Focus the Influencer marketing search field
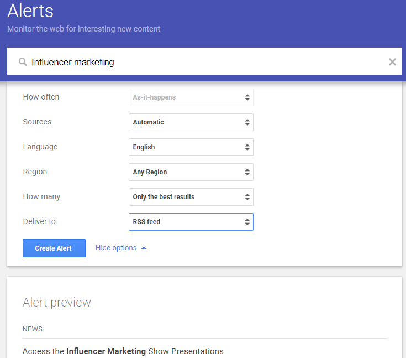This screenshot has width=406, height=358. pos(204,62)
